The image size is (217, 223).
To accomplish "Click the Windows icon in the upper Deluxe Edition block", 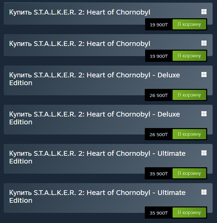I will click(x=204, y=74).
